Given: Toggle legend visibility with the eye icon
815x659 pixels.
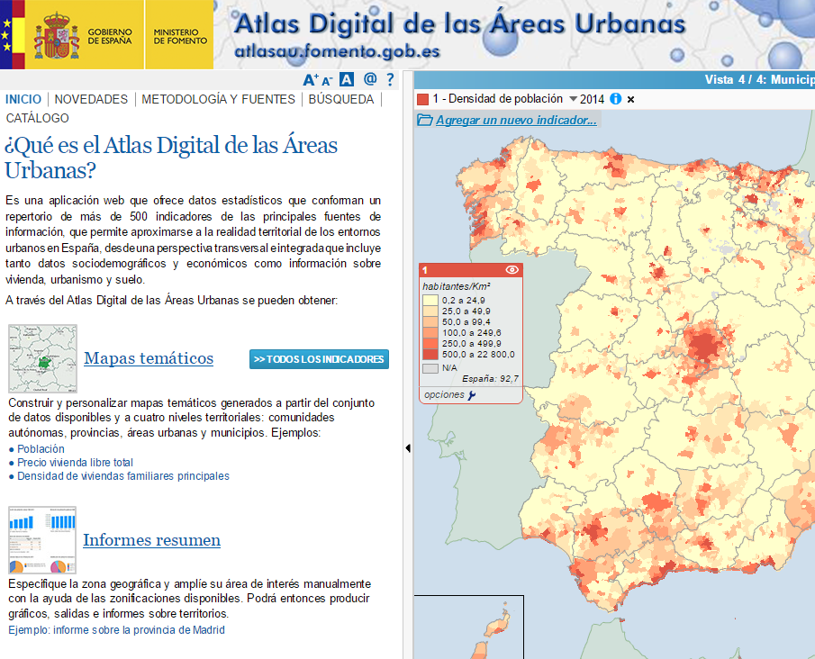Looking at the screenshot, I should pos(512,270).
